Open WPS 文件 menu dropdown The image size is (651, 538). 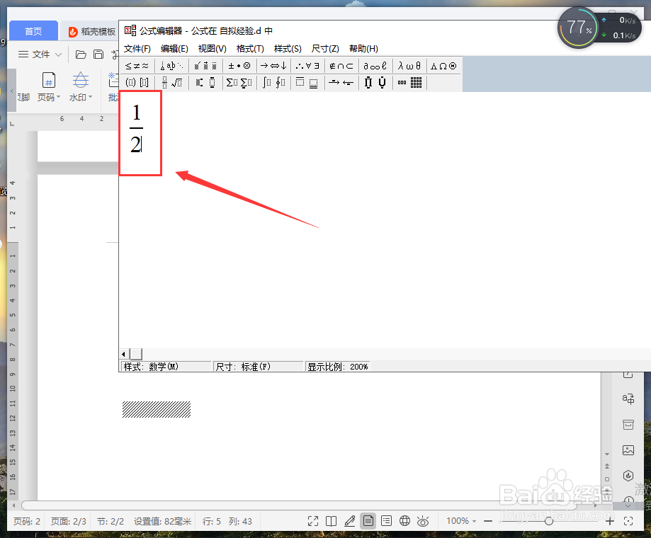click(40, 55)
